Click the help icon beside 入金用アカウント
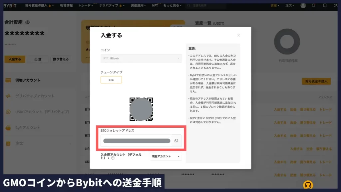 point(113,158)
